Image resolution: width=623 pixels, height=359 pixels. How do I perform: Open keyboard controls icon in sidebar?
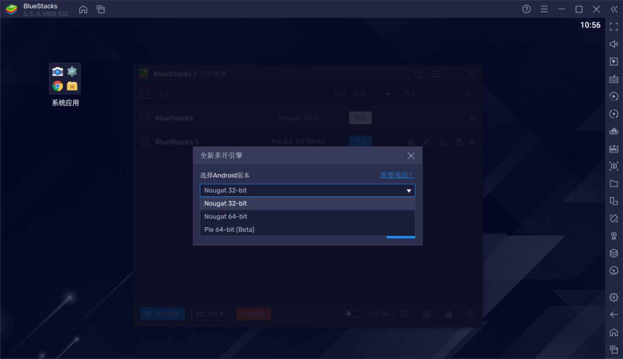[614, 79]
